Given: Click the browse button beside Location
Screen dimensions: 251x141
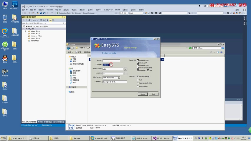Looking at the screenshot, I should [126, 73].
